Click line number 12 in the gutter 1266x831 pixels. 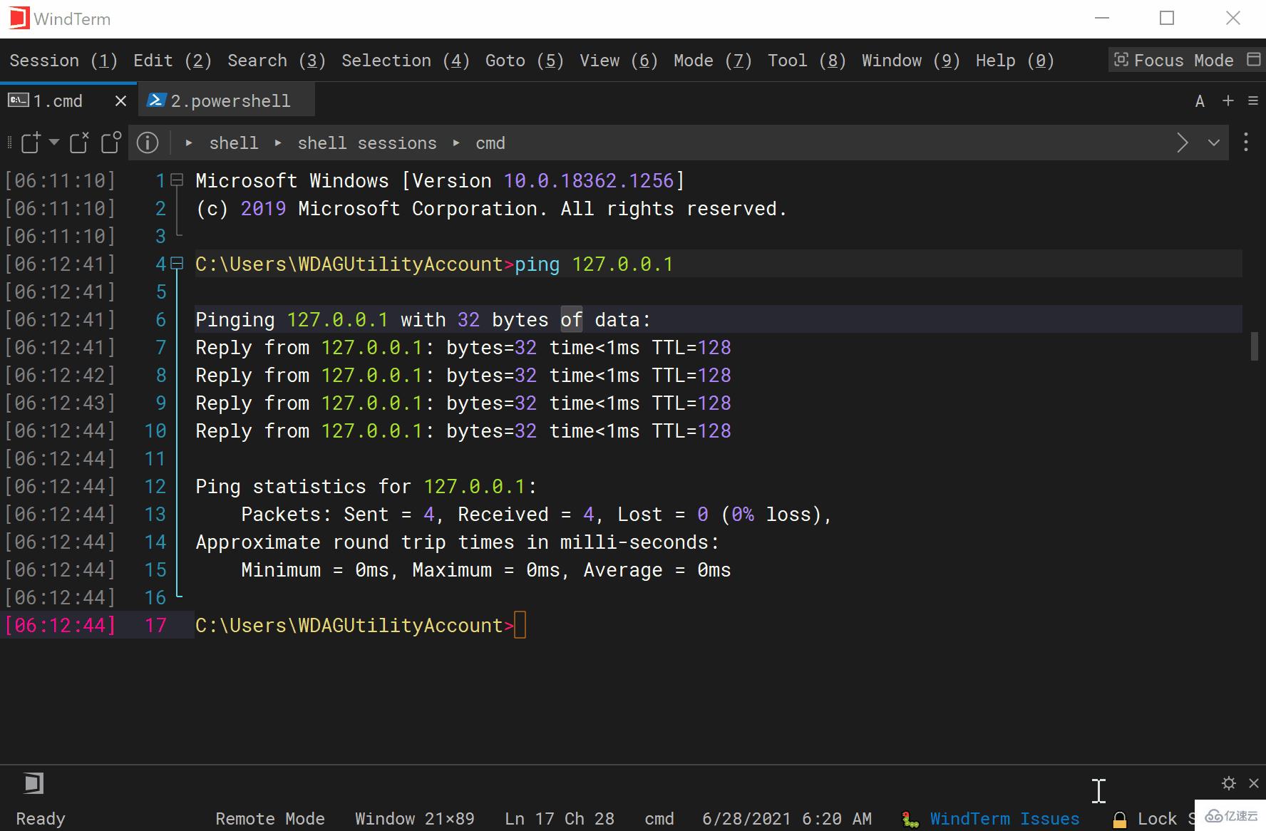pyautogui.click(x=155, y=487)
